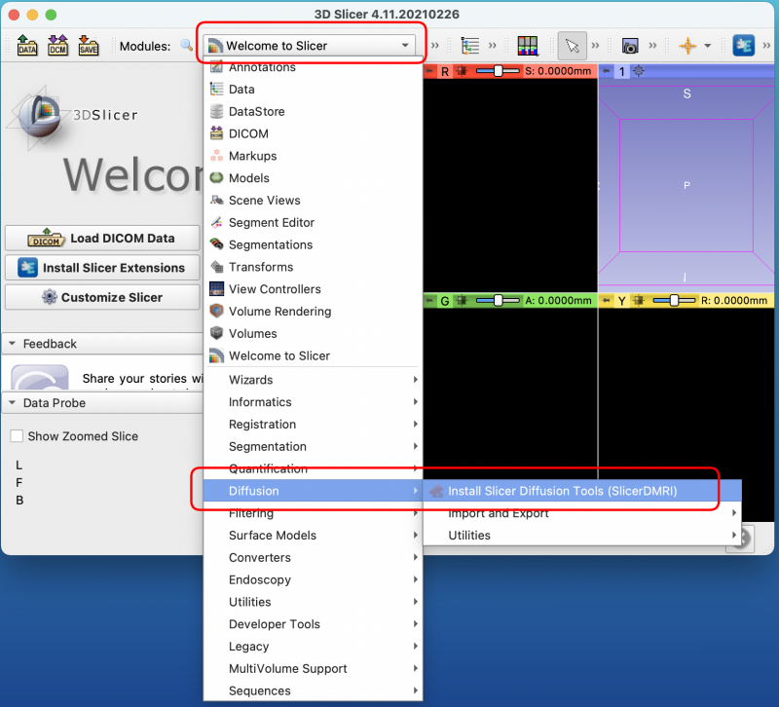Select the Data module entry

click(313, 90)
